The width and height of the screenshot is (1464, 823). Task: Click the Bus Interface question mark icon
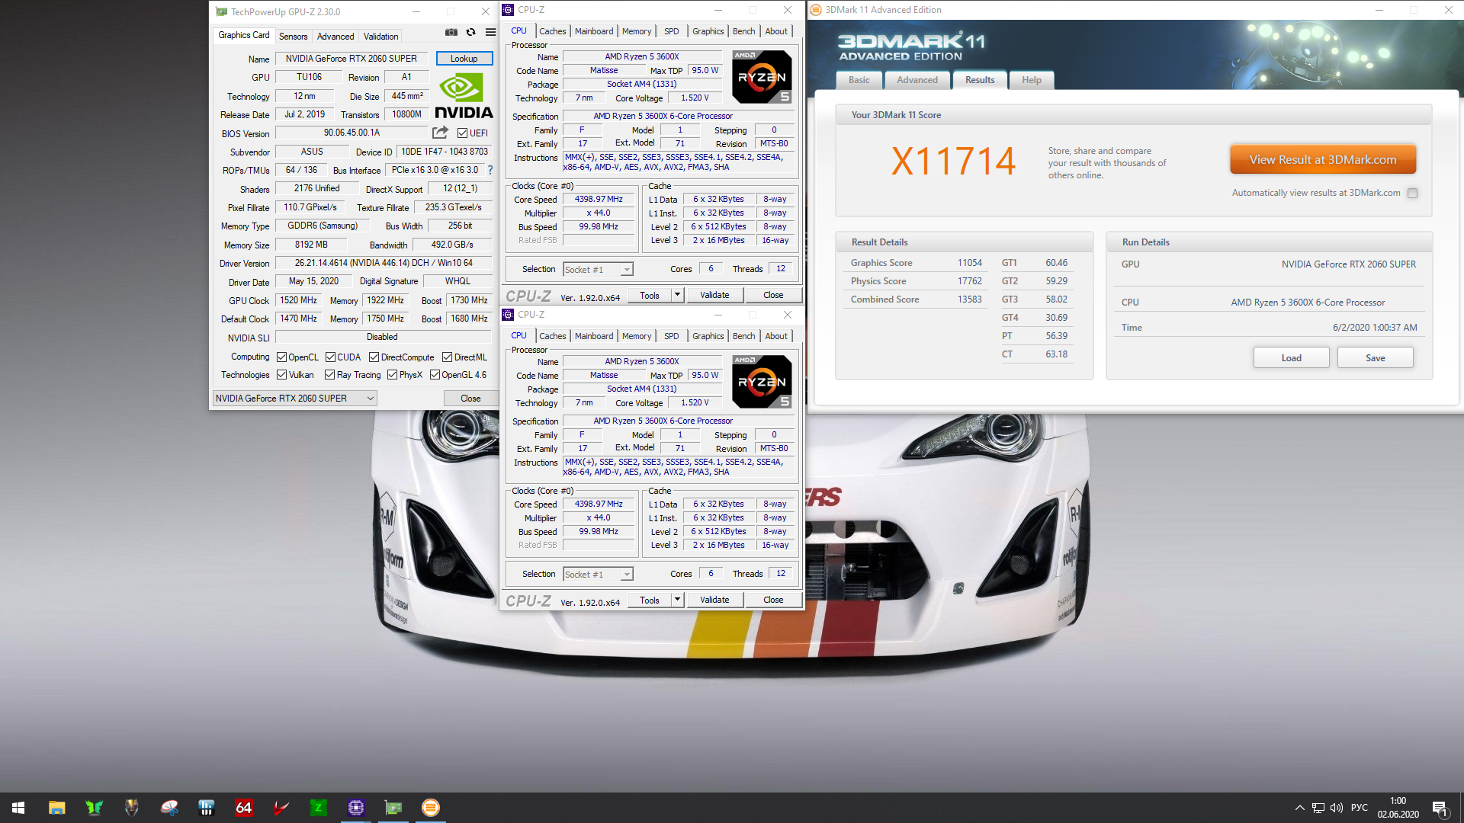coord(490,170)
